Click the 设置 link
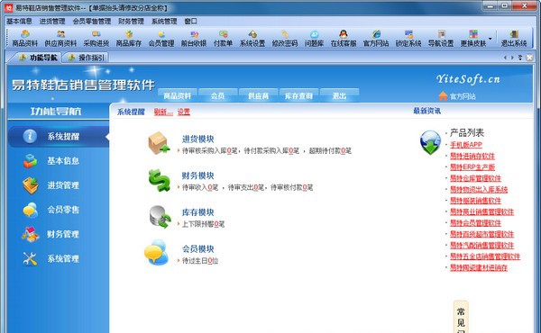Screen dimensions: 541x333 point(184,112)
